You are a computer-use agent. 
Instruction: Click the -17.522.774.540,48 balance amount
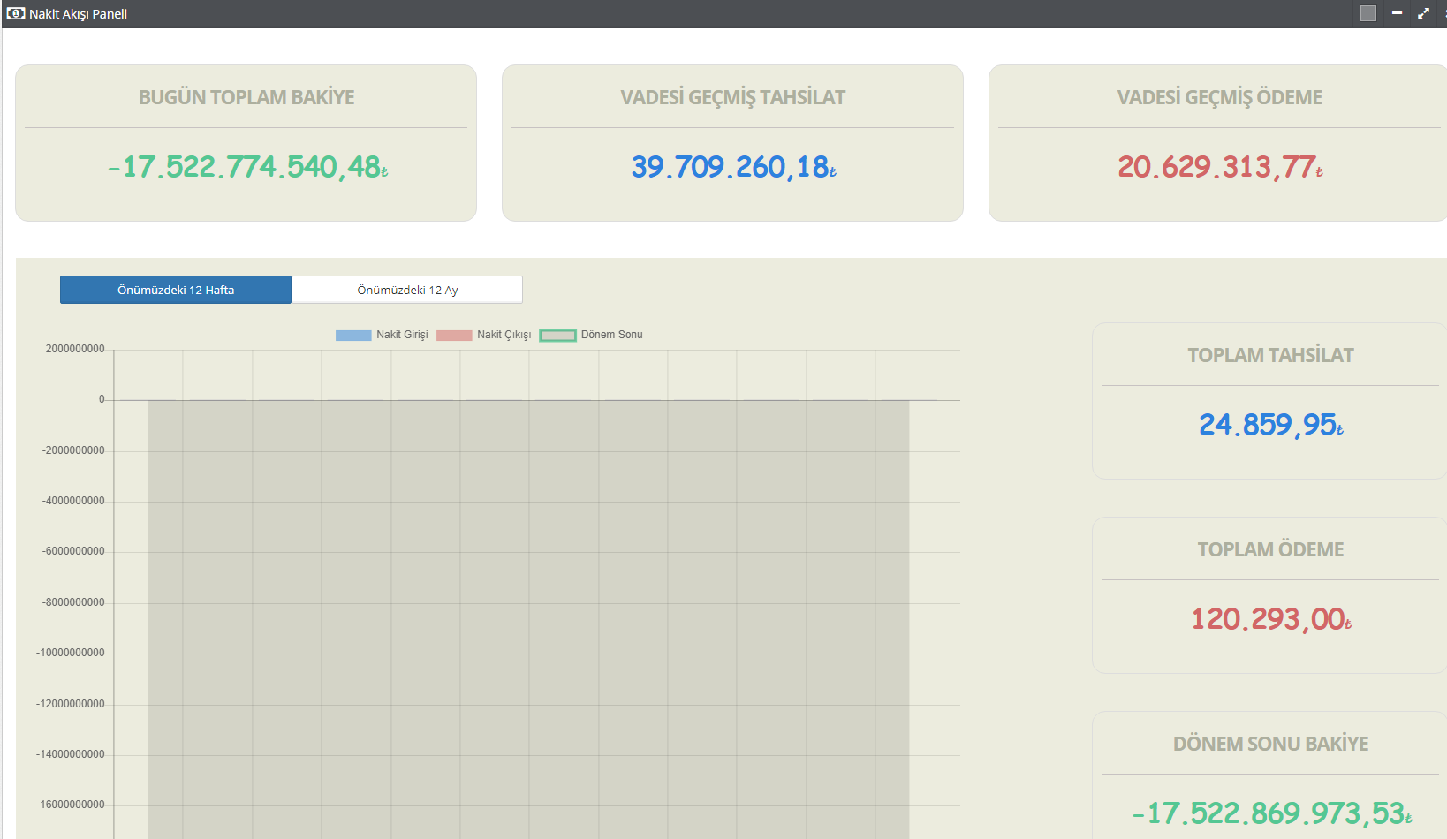(x=247, y=167)
